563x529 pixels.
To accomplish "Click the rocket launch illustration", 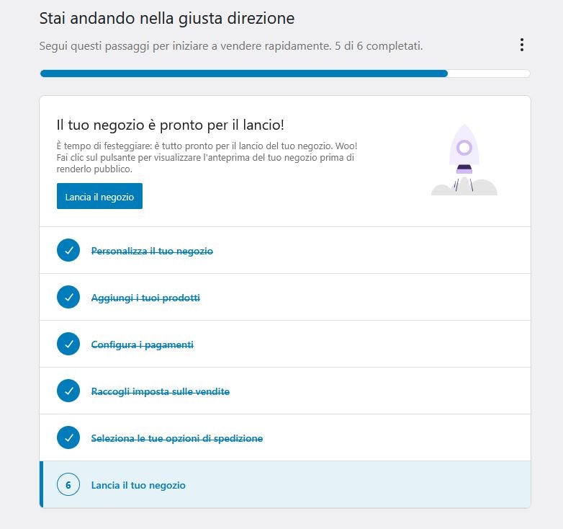I will pyautogui.click(x=464, y=160).
